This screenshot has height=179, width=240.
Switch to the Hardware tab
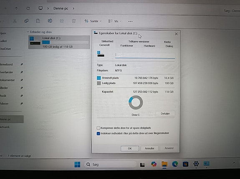(149, 46)
